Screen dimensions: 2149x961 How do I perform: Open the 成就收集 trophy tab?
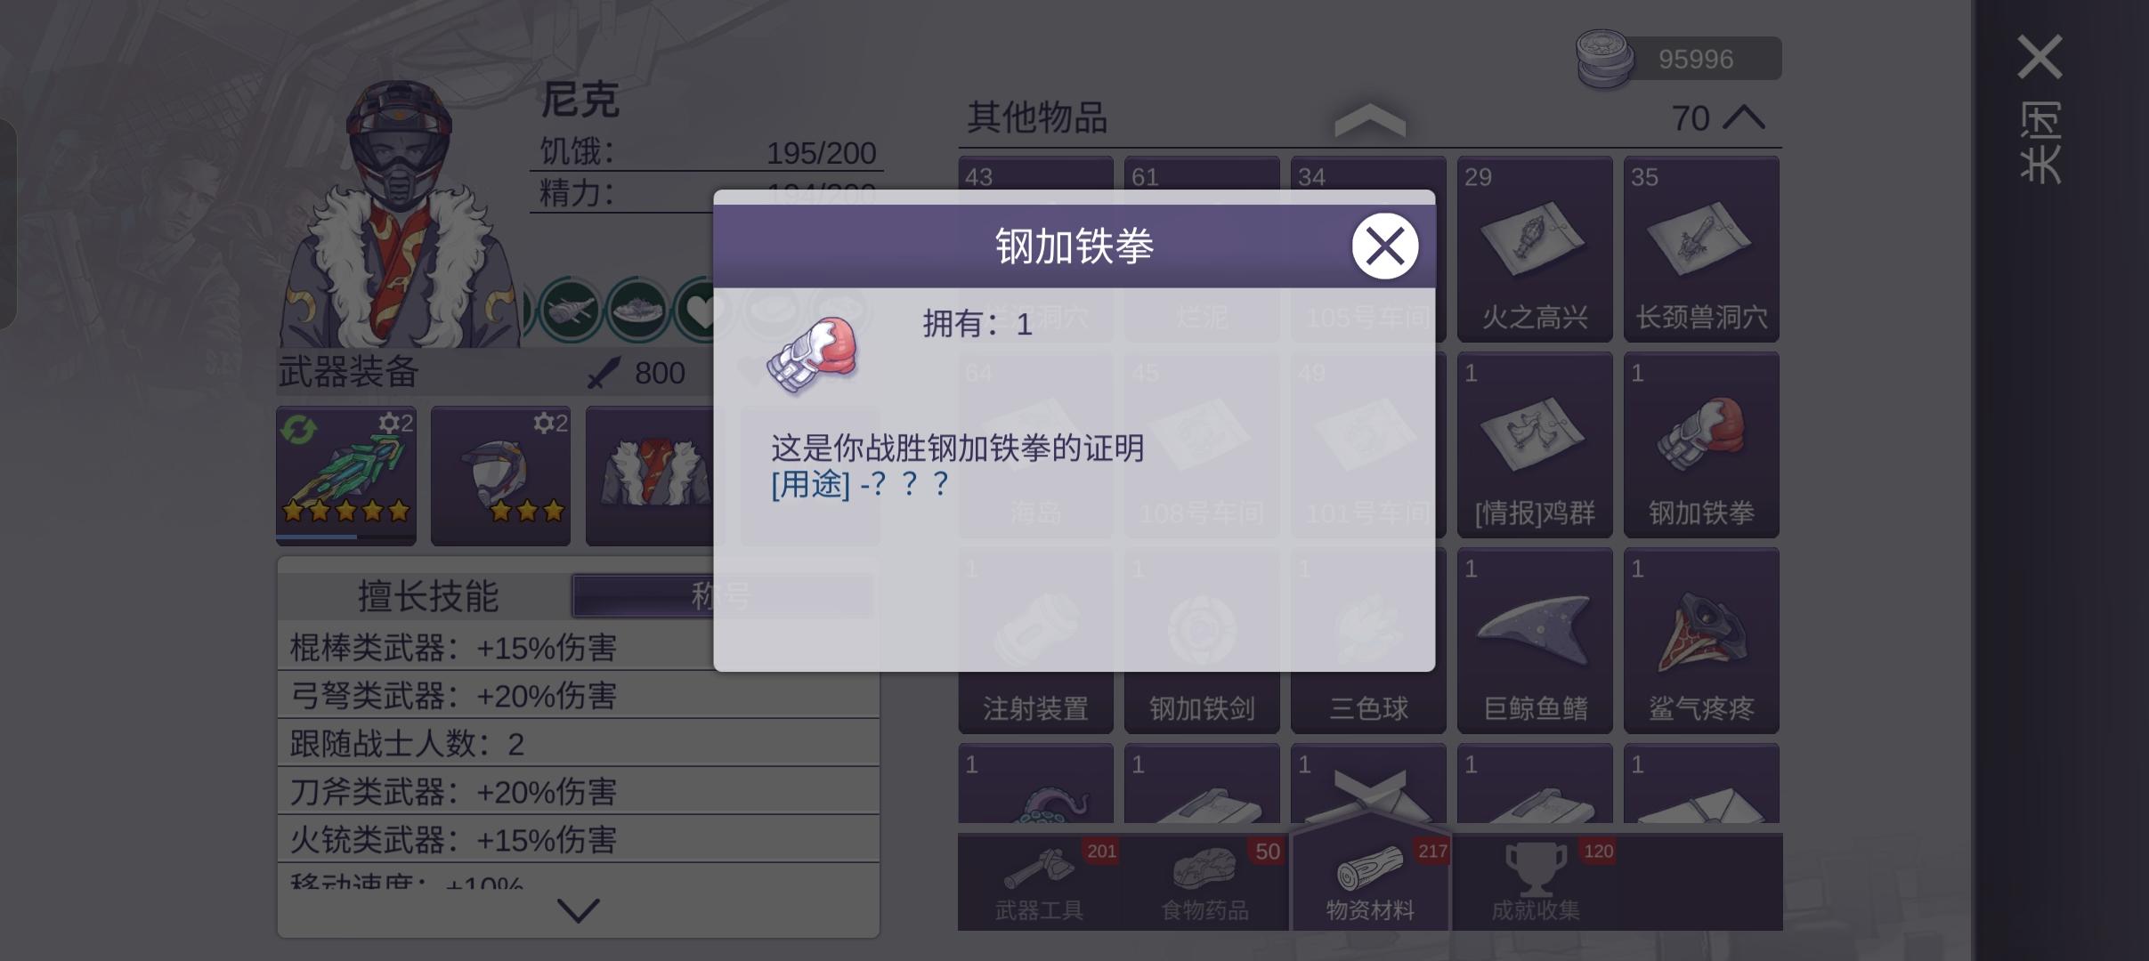[x=1537, y=883]
